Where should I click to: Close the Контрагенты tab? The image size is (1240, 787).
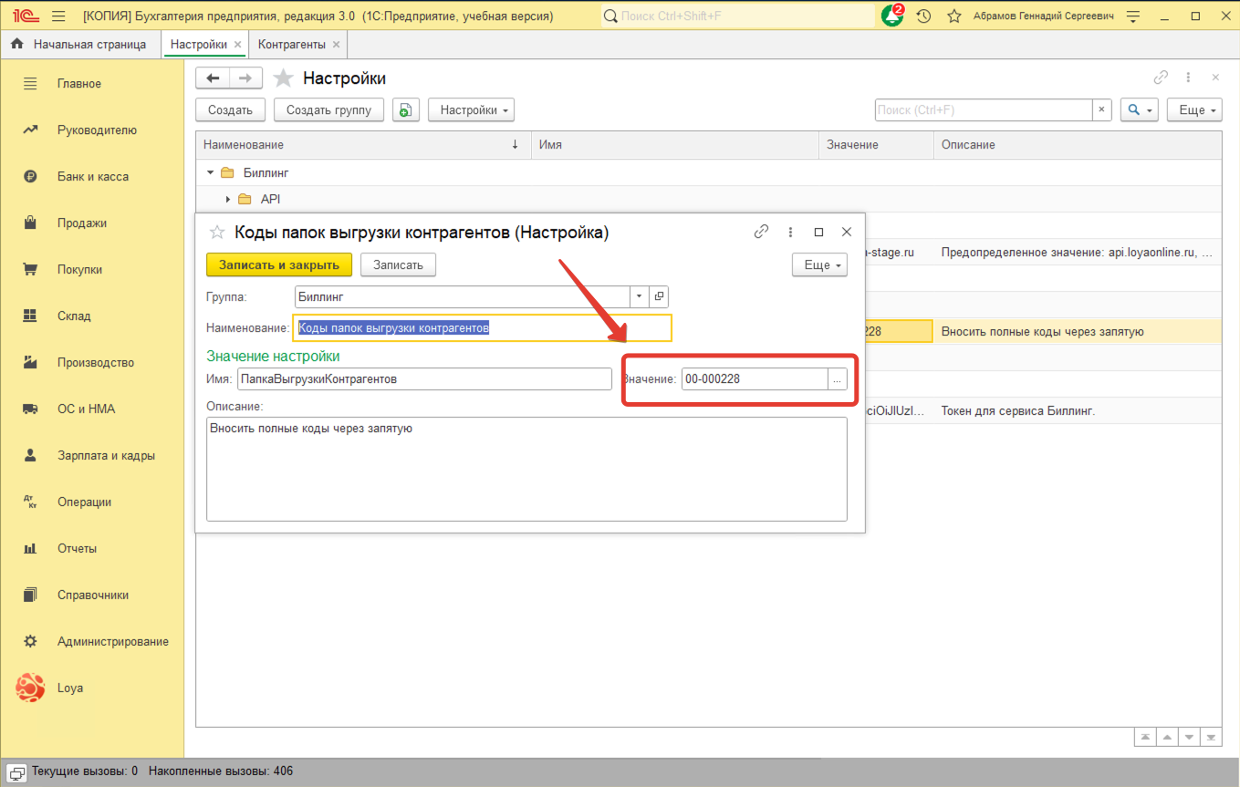(336, 44)
